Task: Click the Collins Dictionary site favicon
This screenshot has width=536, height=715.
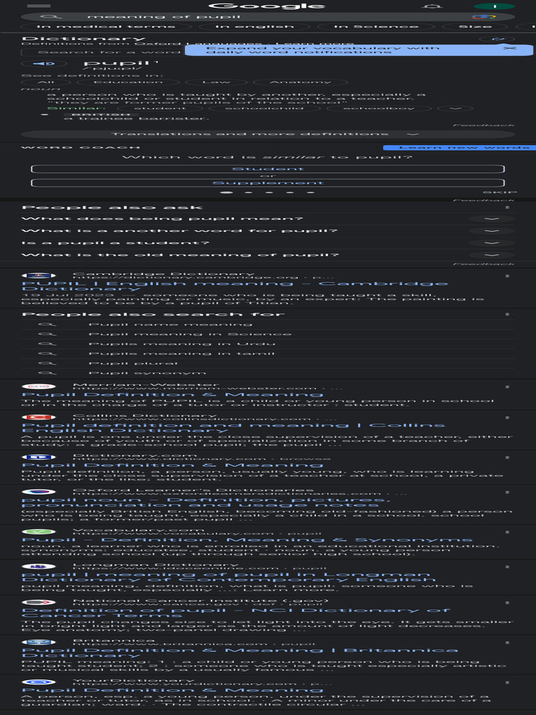Action: tap(39, 418)
